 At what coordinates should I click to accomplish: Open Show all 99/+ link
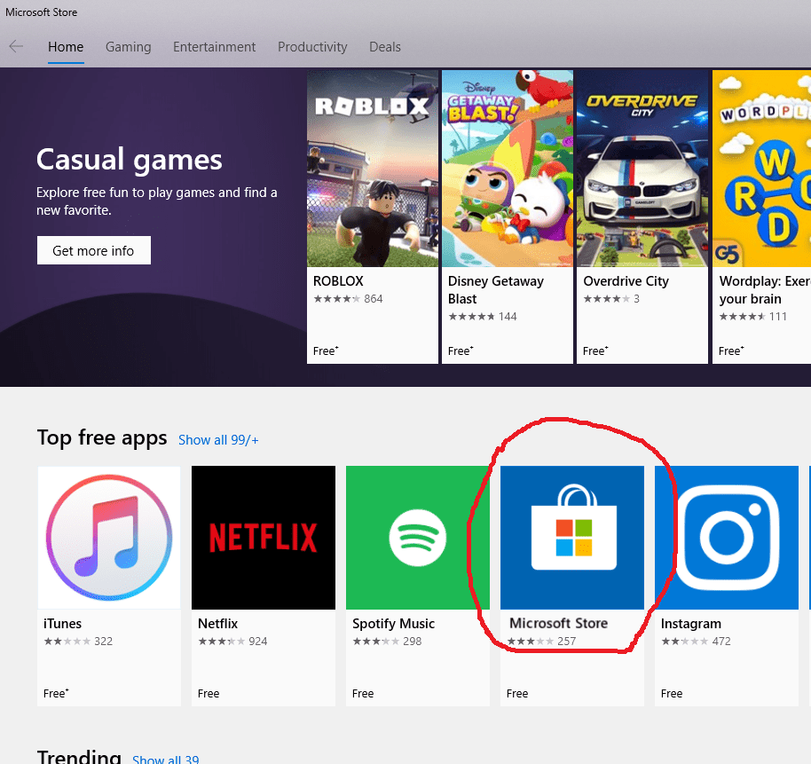point(218,440)
